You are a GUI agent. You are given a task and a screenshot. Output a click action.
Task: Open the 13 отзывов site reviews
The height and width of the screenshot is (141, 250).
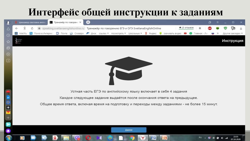coord(186,28)
